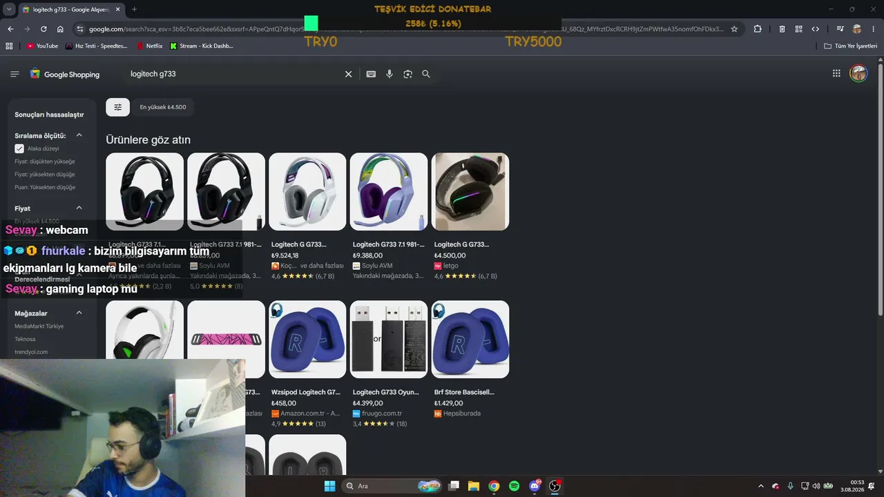The width and height of the screenshot is (884, 497).
Task: Open Spotify from the taskbar
Action: coord(514,486)
